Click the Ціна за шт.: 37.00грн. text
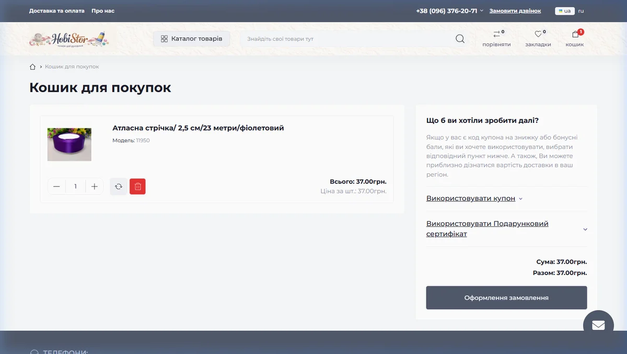627x354 pixels. (354, 191)
